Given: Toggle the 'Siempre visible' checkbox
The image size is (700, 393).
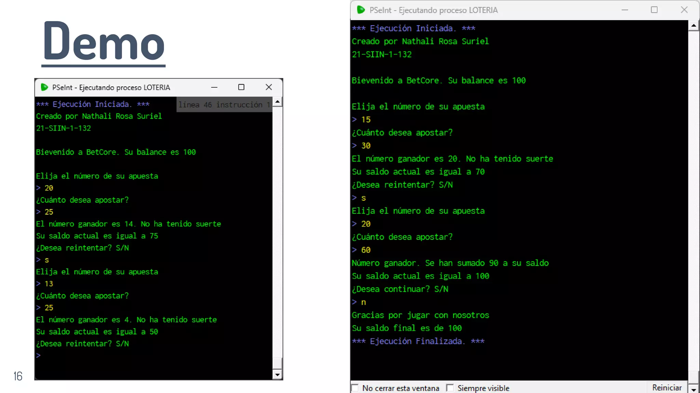Looking at the screenshot, I should (x=450, y=388).
